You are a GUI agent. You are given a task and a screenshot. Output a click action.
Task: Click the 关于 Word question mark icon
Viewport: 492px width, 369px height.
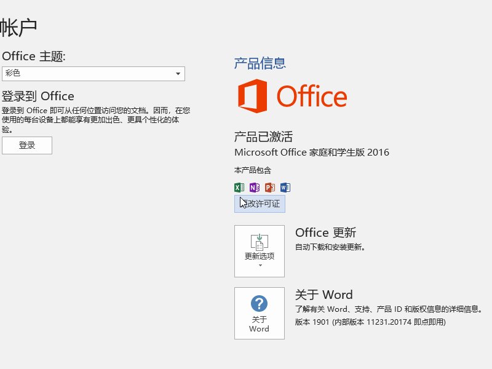pos(259,302)
